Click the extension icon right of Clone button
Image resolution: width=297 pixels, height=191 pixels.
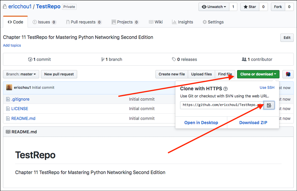click(x=288, y=74)
